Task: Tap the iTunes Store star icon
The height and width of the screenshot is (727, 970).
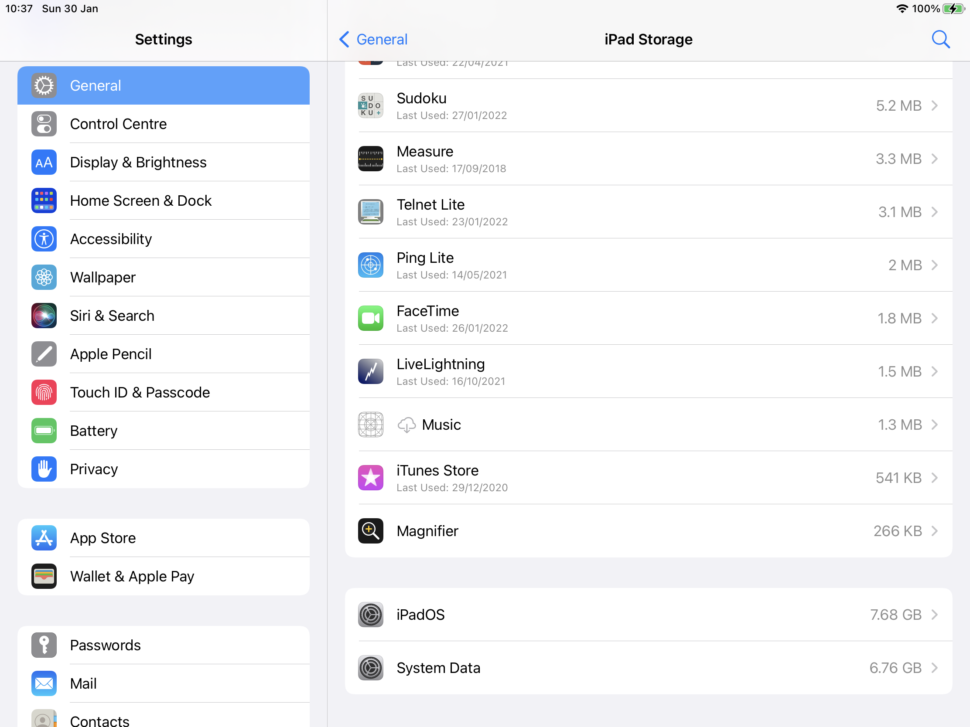Action: pyautogui.click(x=371, y=478)
